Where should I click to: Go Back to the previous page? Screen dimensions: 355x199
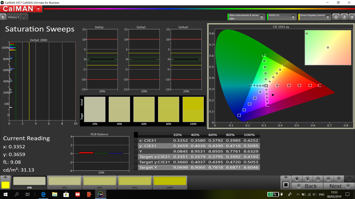(x=307, y=186)
